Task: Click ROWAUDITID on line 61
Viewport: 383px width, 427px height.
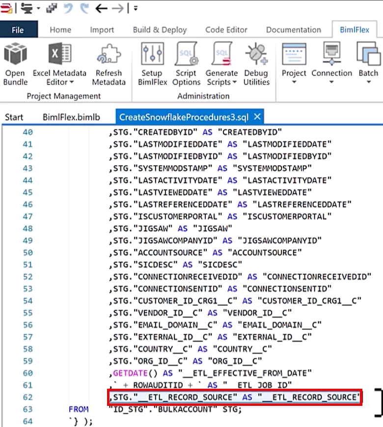Action: [158, 385]
